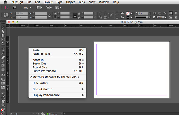Choose Zoom In from context menu
This screenshot has width=179, height=115.
coord(57,60)
